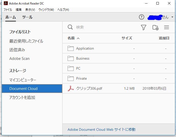Click the search magnifier icon
Viewport: 176px width, 137px height.
pyautogui.click(x=70, y=27)
